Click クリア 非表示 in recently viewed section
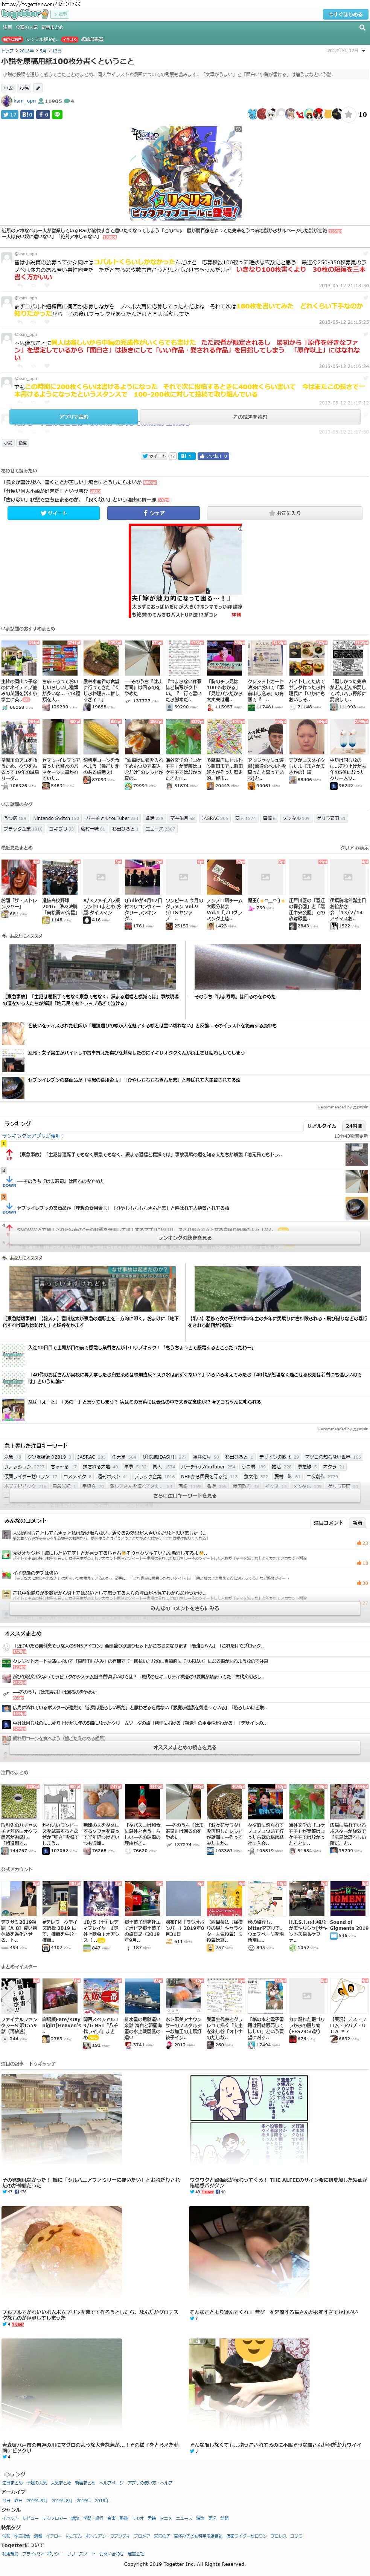The image size is (370, 2576). pyautogui.click(x=354, y=847)
